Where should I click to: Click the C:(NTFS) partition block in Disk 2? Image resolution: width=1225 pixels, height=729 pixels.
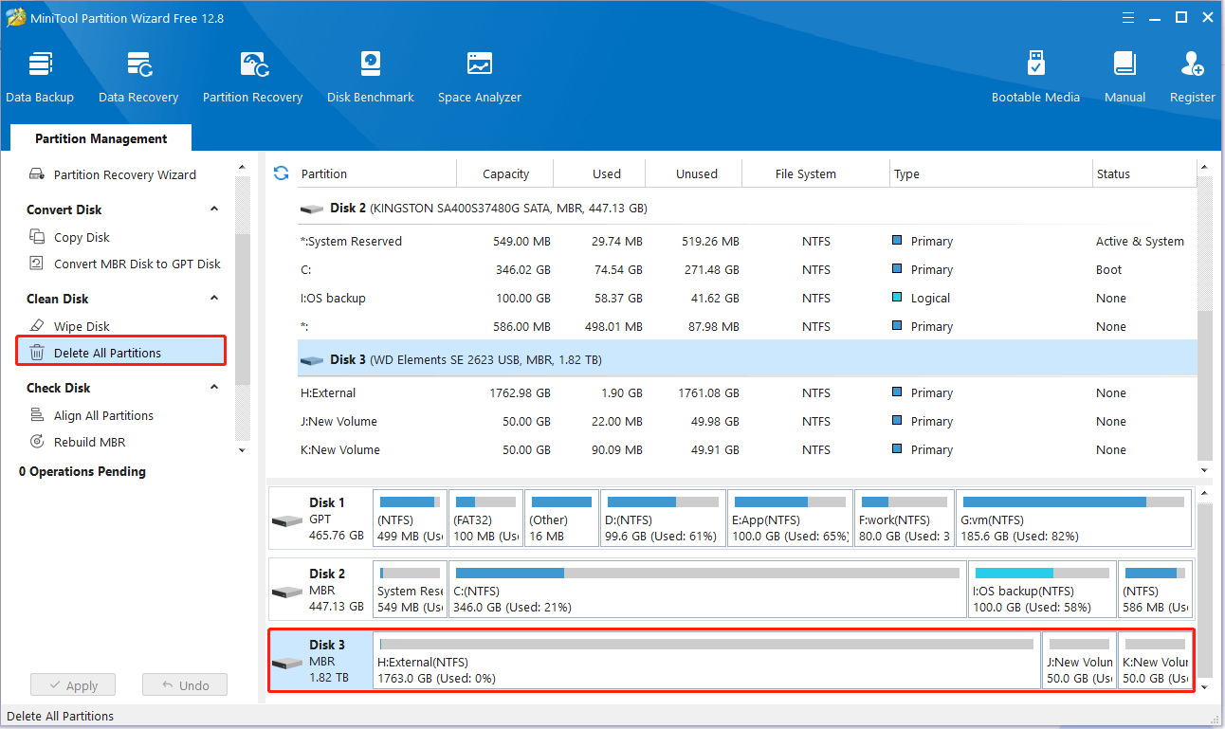coord(707,591)
